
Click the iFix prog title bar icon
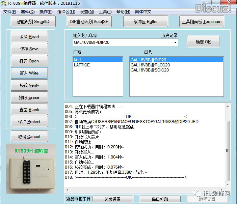click(4, 3)
